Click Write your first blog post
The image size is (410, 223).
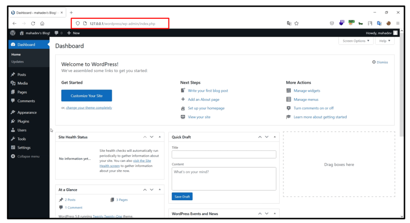[x=208, y=91]
